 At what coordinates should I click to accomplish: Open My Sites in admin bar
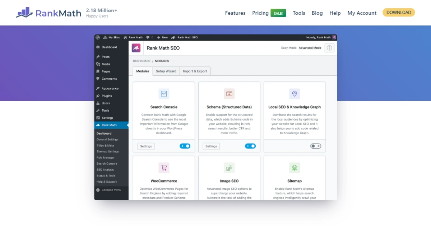click(x=112, y=37)
